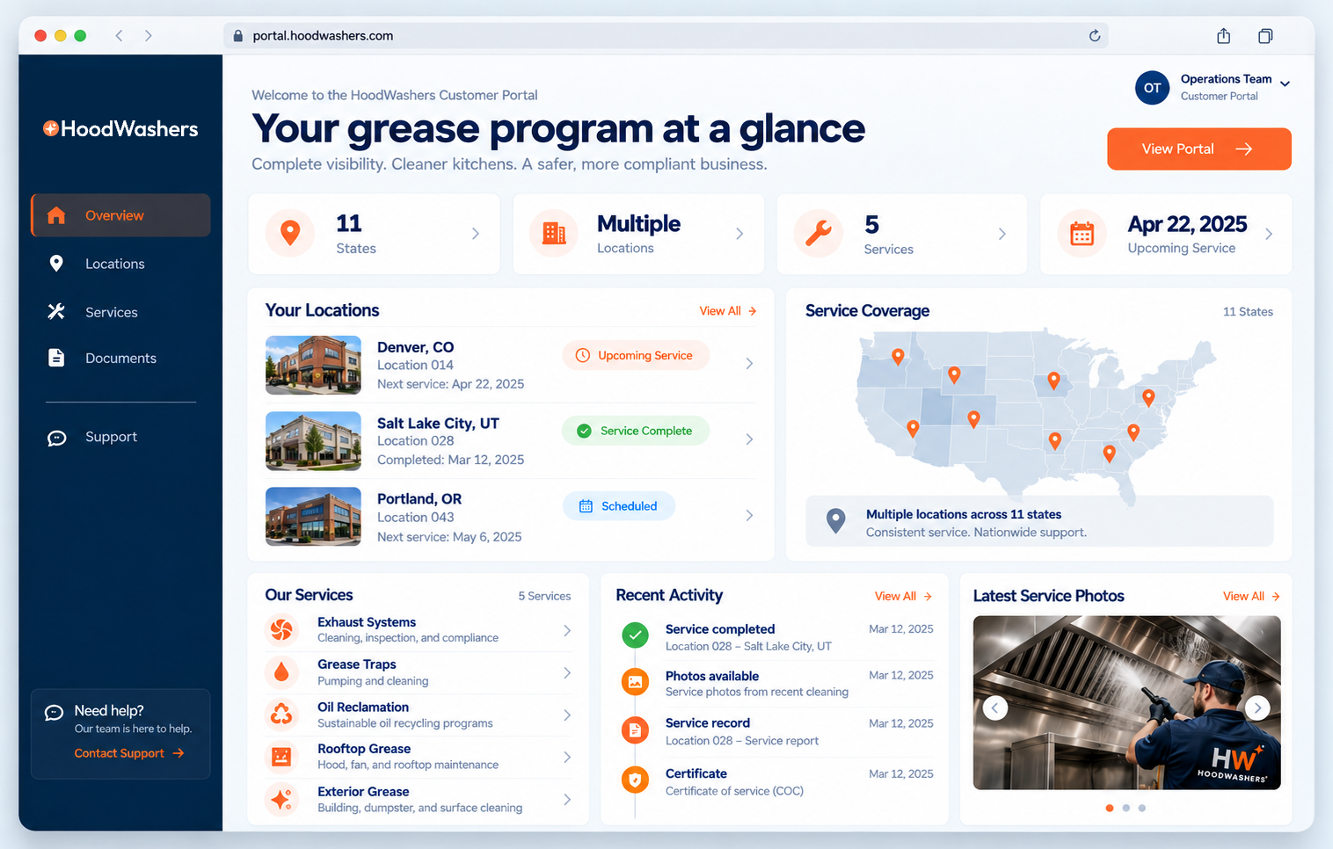Image resolution: width=1333 pixels, height=849 pixels.
Task: Click the Service record document icon
Action: [635, 729]
